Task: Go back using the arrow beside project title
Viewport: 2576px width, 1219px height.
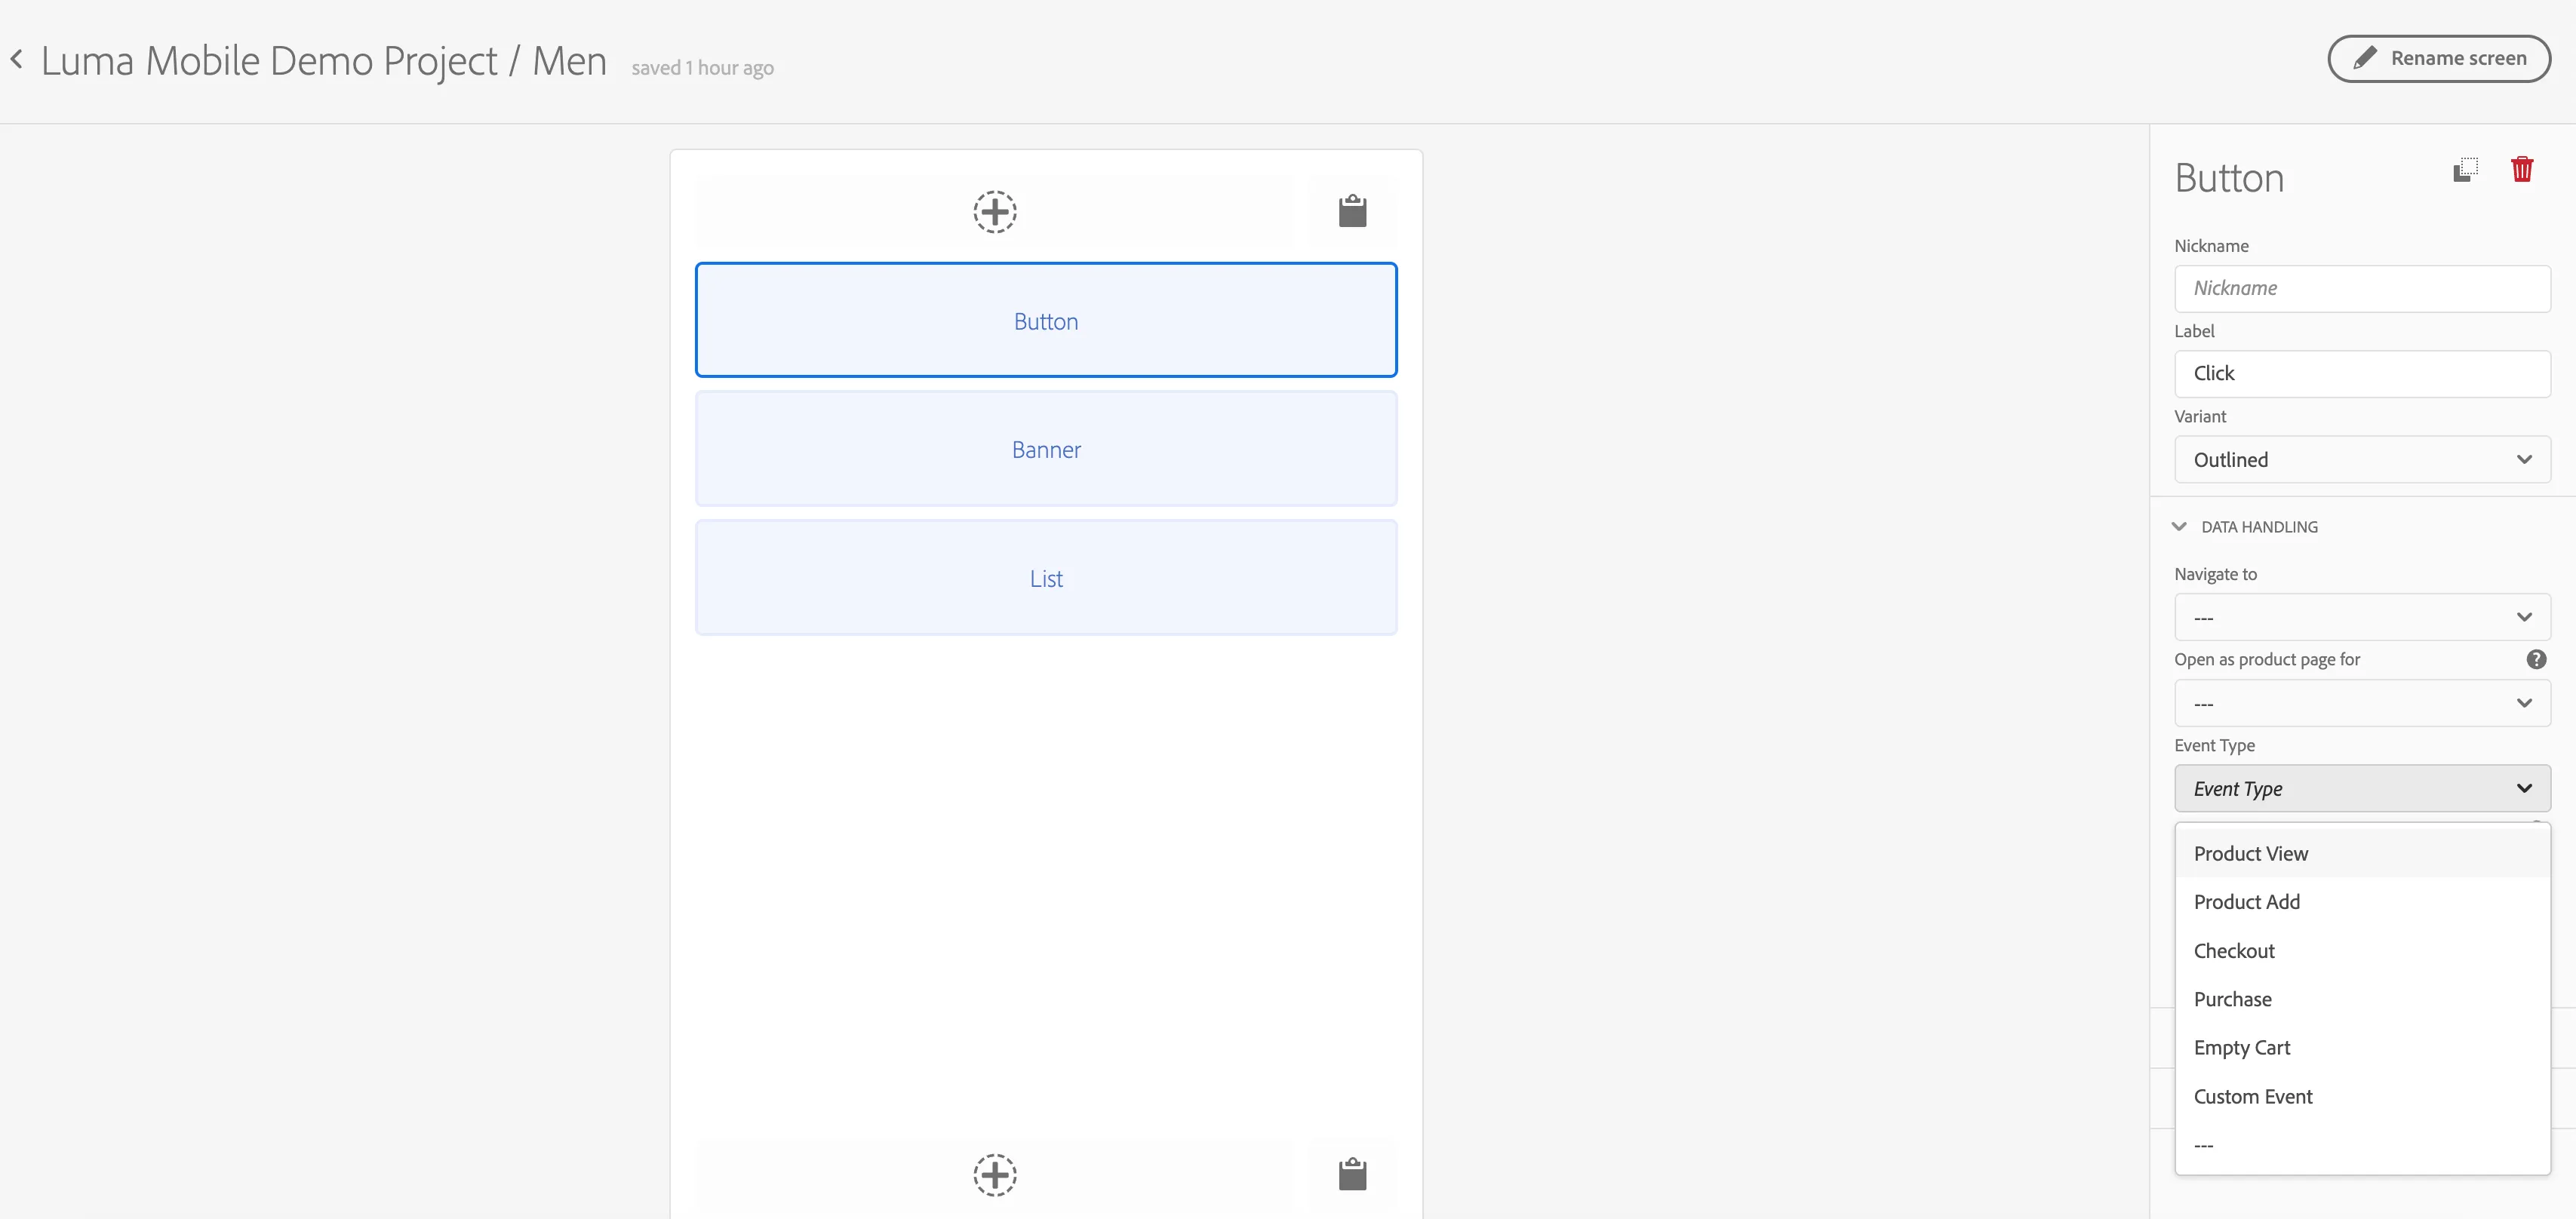Action: [x=16, y=60]
